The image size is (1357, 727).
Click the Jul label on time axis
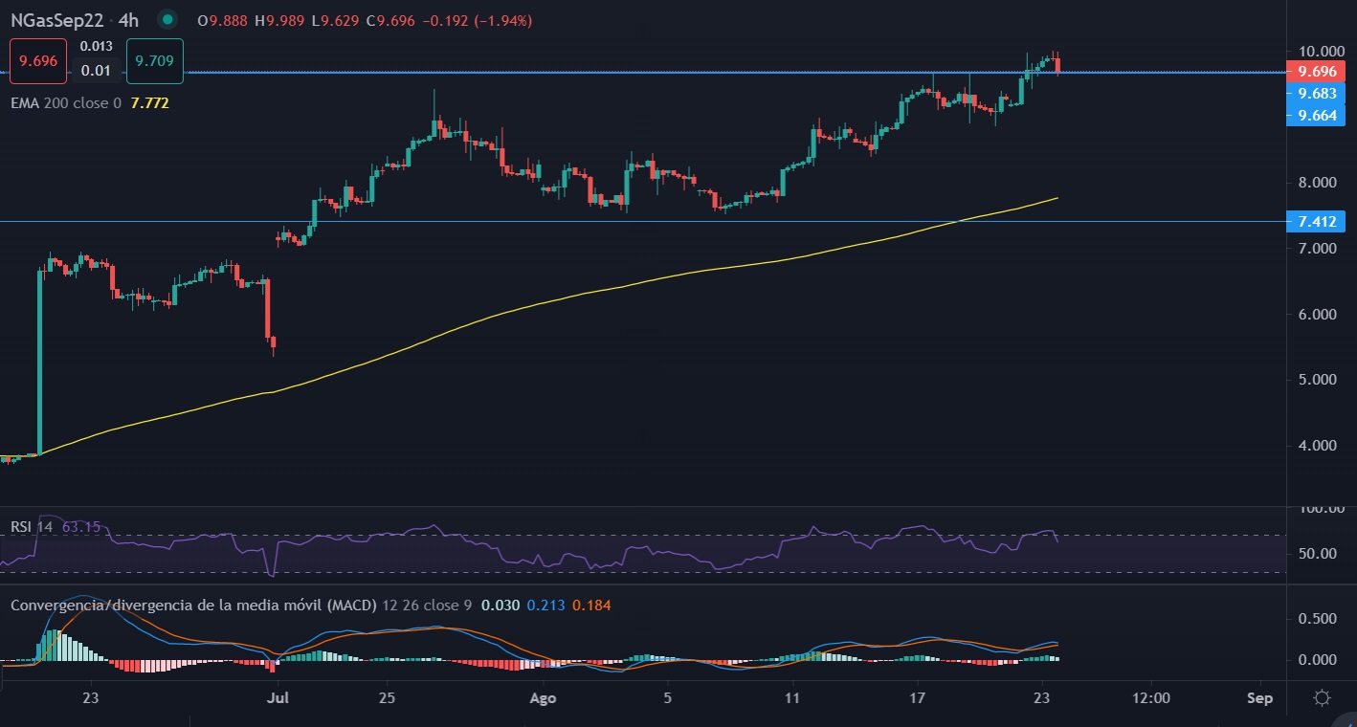[277, 697]
